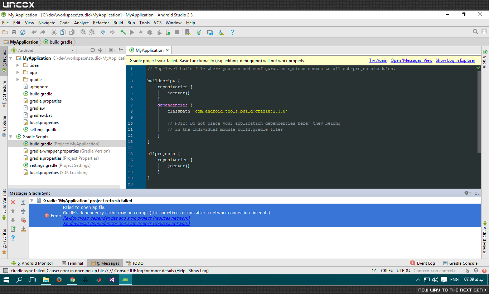Click the SDK Manager download icon

pyautogui.click(x=221, y=32)
